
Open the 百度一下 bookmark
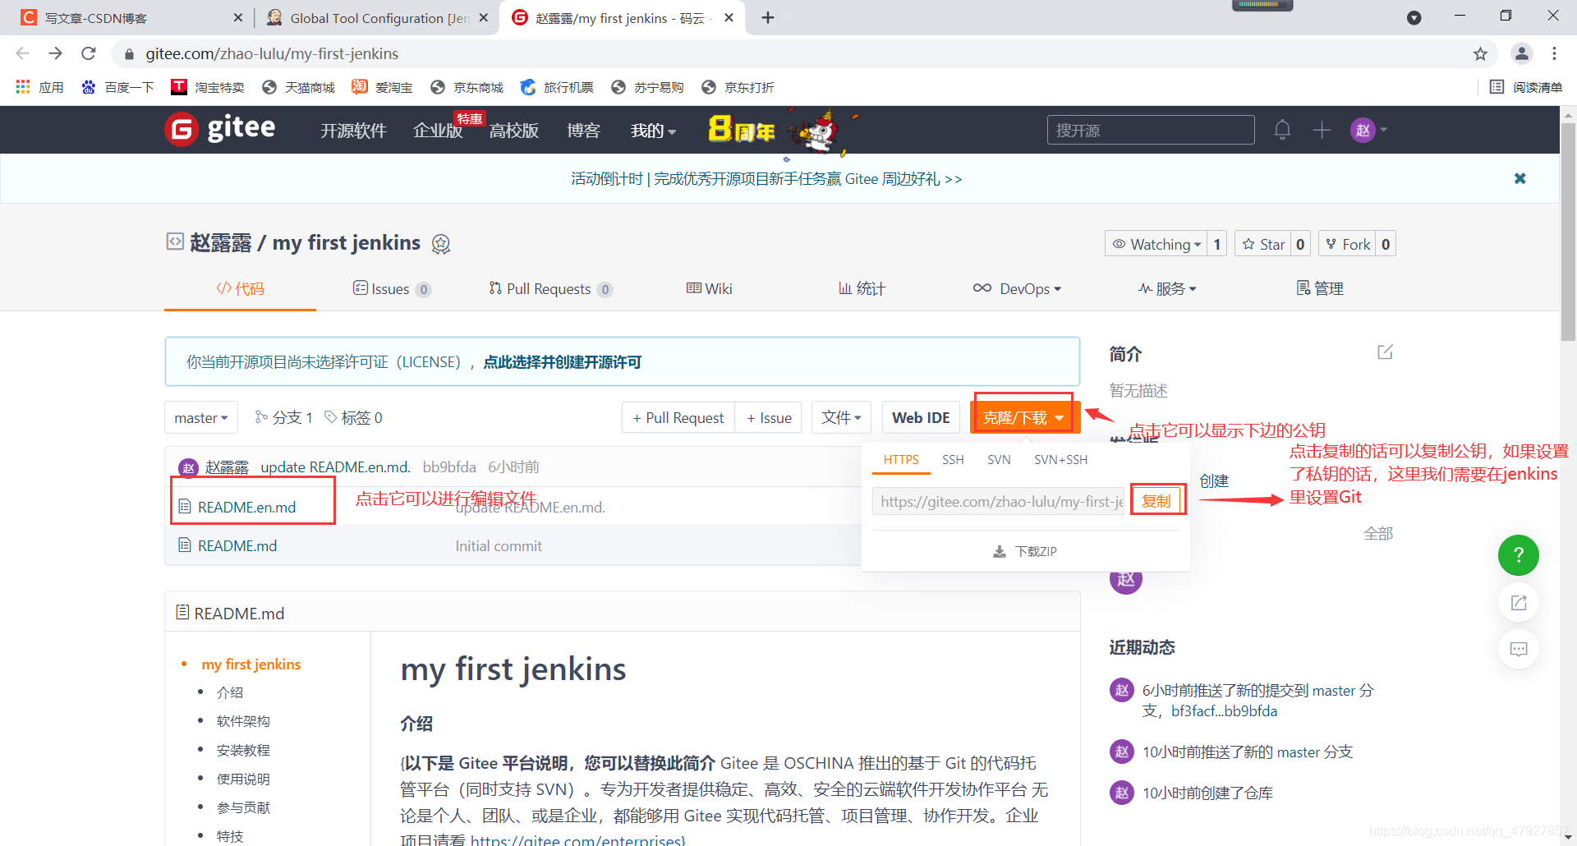(117, 87)
